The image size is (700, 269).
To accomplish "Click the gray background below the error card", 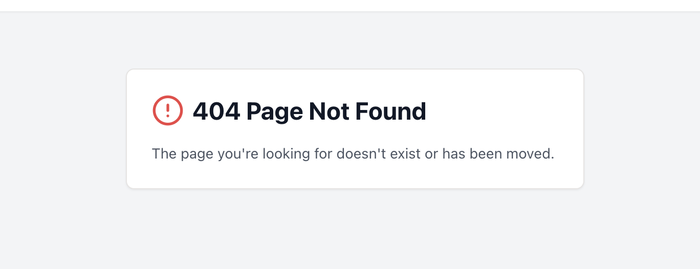I will click(x=350, y=229).
